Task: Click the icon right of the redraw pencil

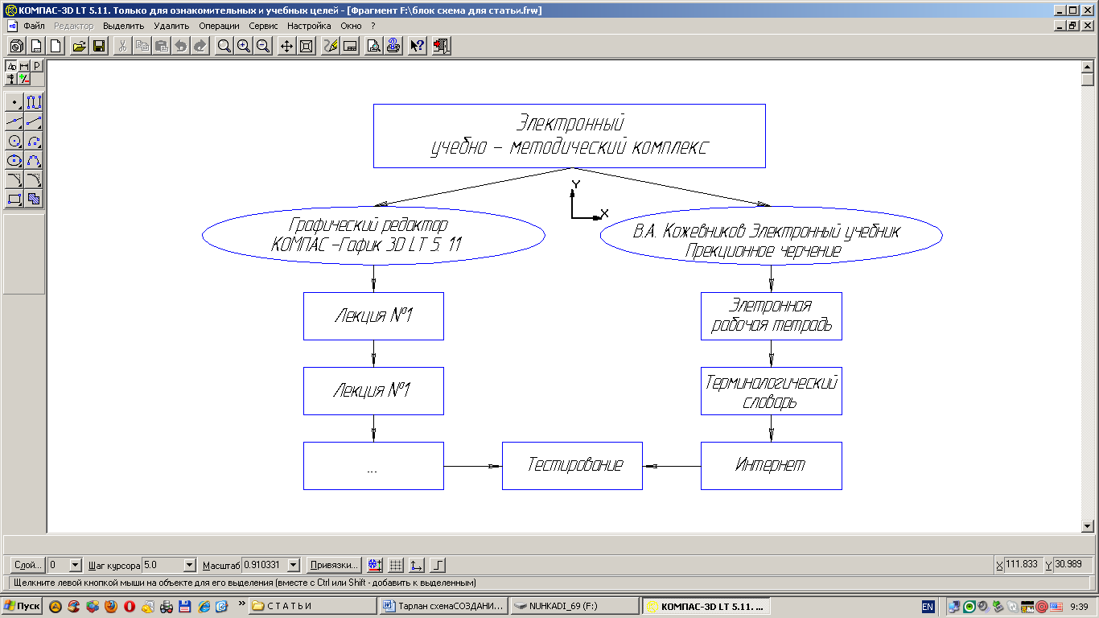Action: pyautogui.click(x=350, y=46)
